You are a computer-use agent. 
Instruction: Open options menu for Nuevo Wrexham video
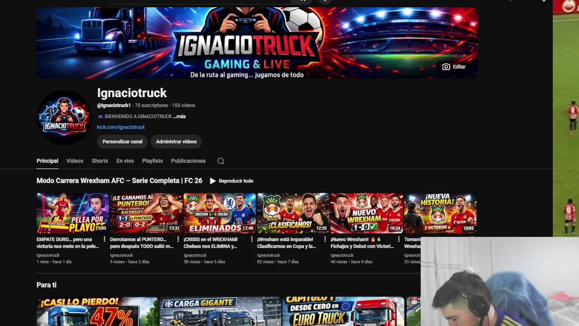(399, 240)
